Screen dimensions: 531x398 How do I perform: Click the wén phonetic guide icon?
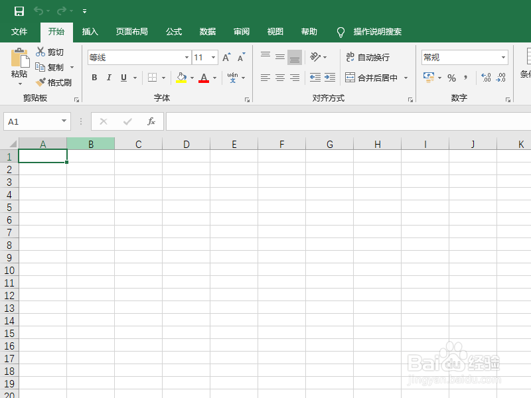tap(233, 78)
